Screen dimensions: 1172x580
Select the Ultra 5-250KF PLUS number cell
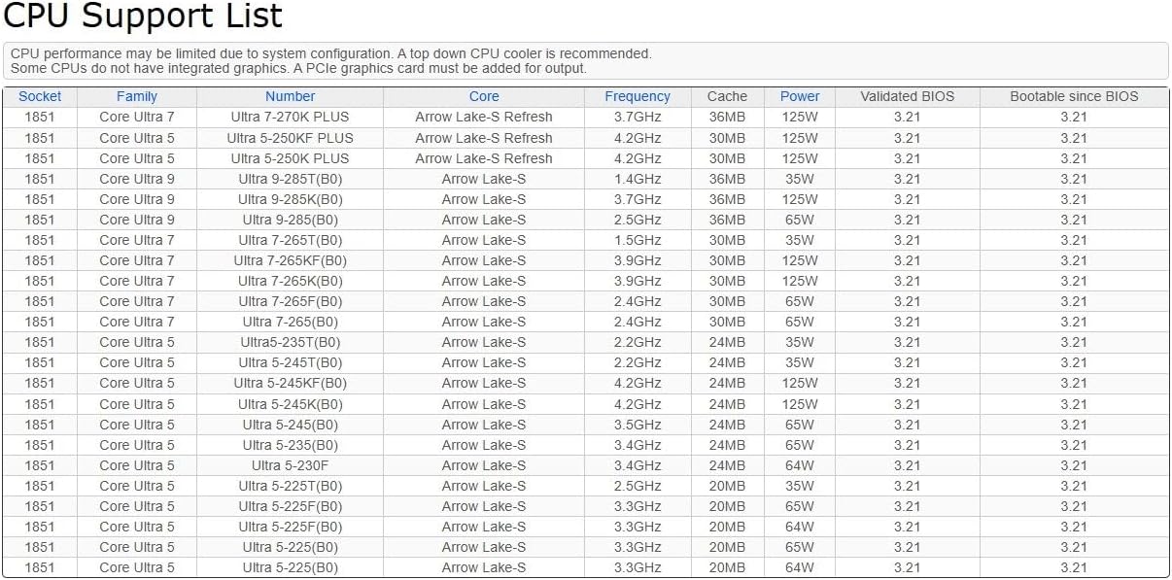[x=291, y=138]
